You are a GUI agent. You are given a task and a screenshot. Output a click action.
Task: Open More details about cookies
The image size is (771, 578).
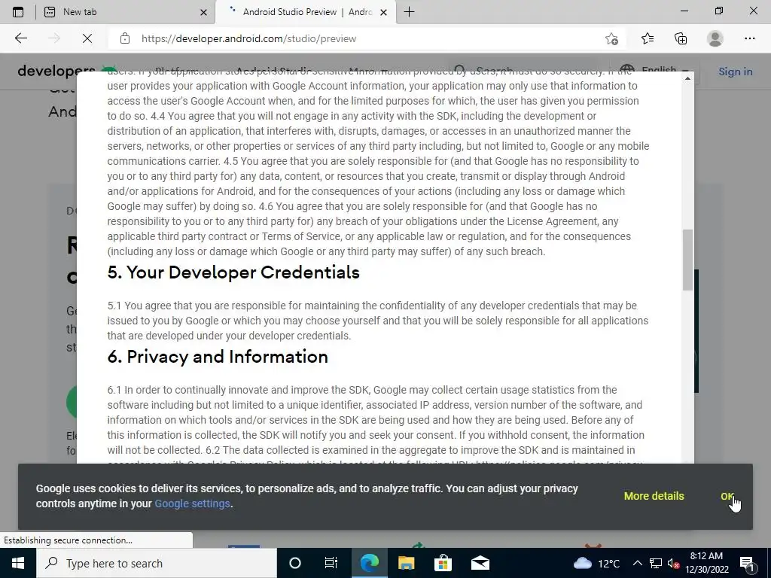click(x=654, y=496)
